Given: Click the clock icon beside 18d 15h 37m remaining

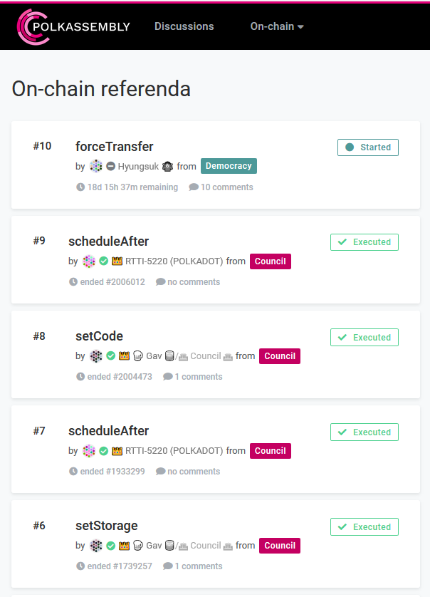Looking at the screenshot, I should point(80,187).
